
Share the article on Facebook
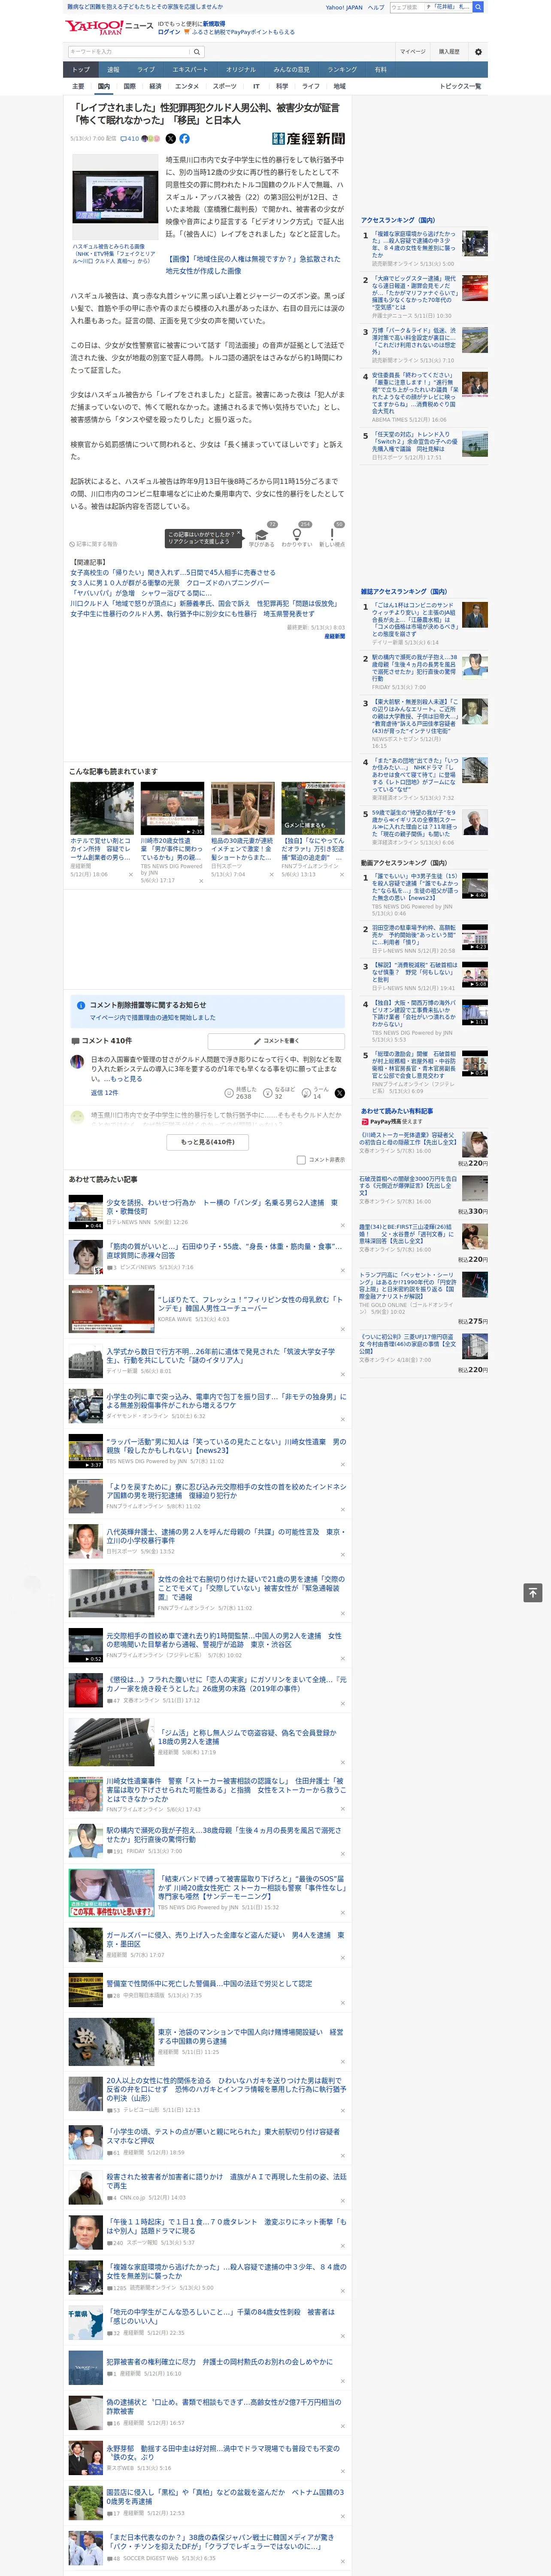pos(184,139)
